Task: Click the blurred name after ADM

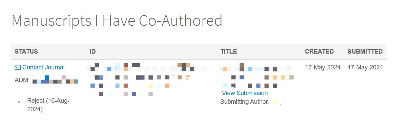Action: (56, 79)
